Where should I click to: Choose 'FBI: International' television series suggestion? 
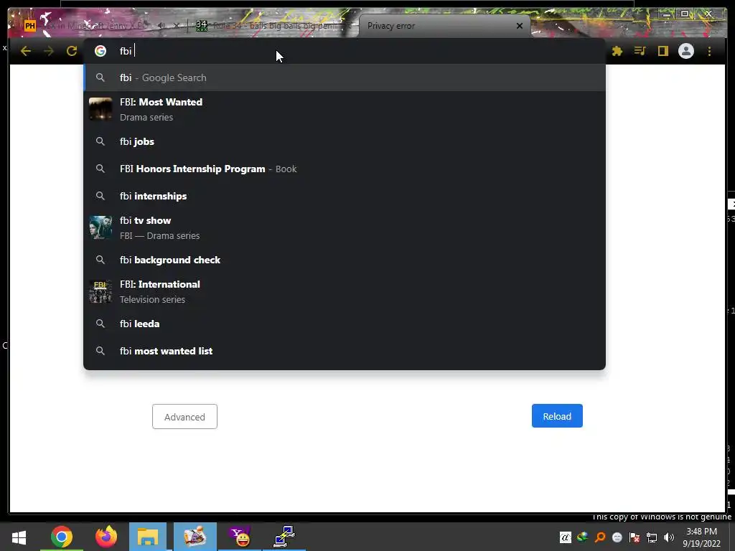(345, 291)
